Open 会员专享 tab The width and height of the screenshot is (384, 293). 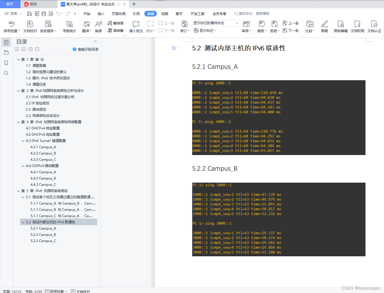tap(219, 14)
